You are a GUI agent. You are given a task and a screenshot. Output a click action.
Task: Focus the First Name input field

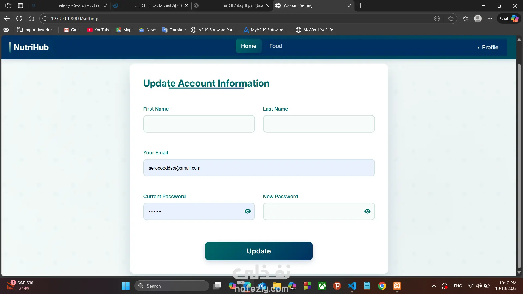[x=199, y=124]
